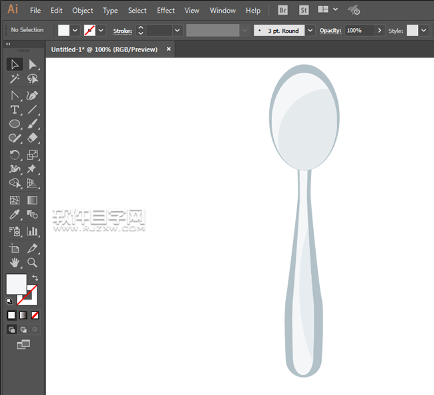Select the Eraser tool
The image size is (434, 395).
(x=32, y=138)
